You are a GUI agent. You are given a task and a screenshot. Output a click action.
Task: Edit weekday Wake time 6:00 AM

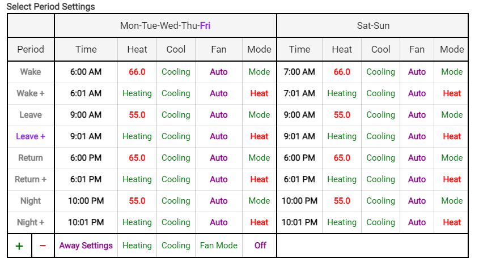pos(86,72)
